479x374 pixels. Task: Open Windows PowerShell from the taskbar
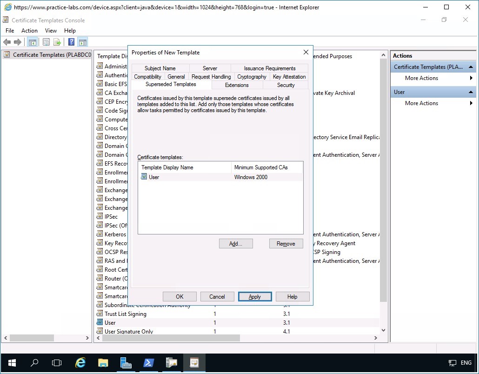coord(148,363)
